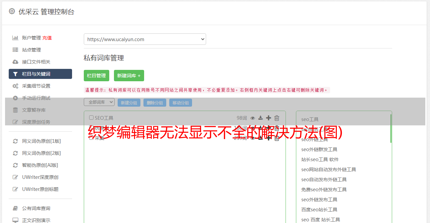The width and height of the screenshot is (430, 223).
Task: Delete the SEO工具 library with the trash icon
Action: (277, 118)
